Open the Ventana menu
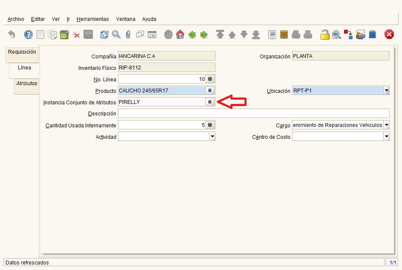The height and width of the screenshot is (270, 402). click(126, 19)
